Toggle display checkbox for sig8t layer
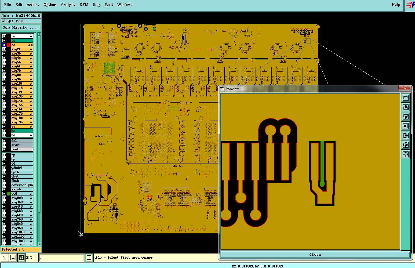415x268 pixels. coord(4,75)
